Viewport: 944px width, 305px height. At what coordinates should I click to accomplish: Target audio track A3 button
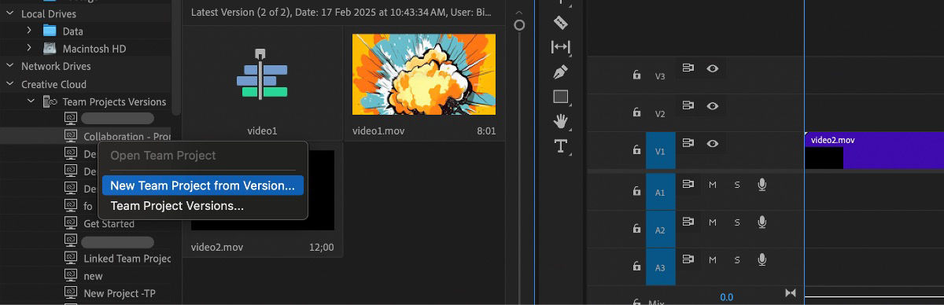[660, 267]
